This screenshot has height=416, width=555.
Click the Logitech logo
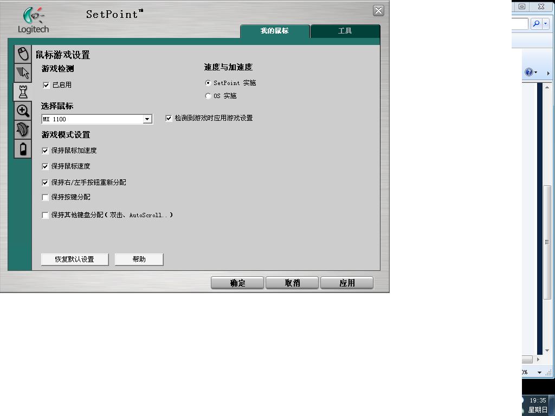coord(33,19)
